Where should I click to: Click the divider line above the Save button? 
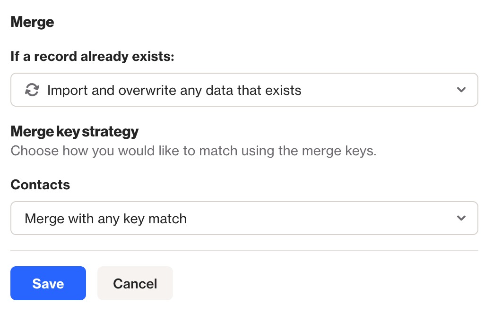pos(244,251)
